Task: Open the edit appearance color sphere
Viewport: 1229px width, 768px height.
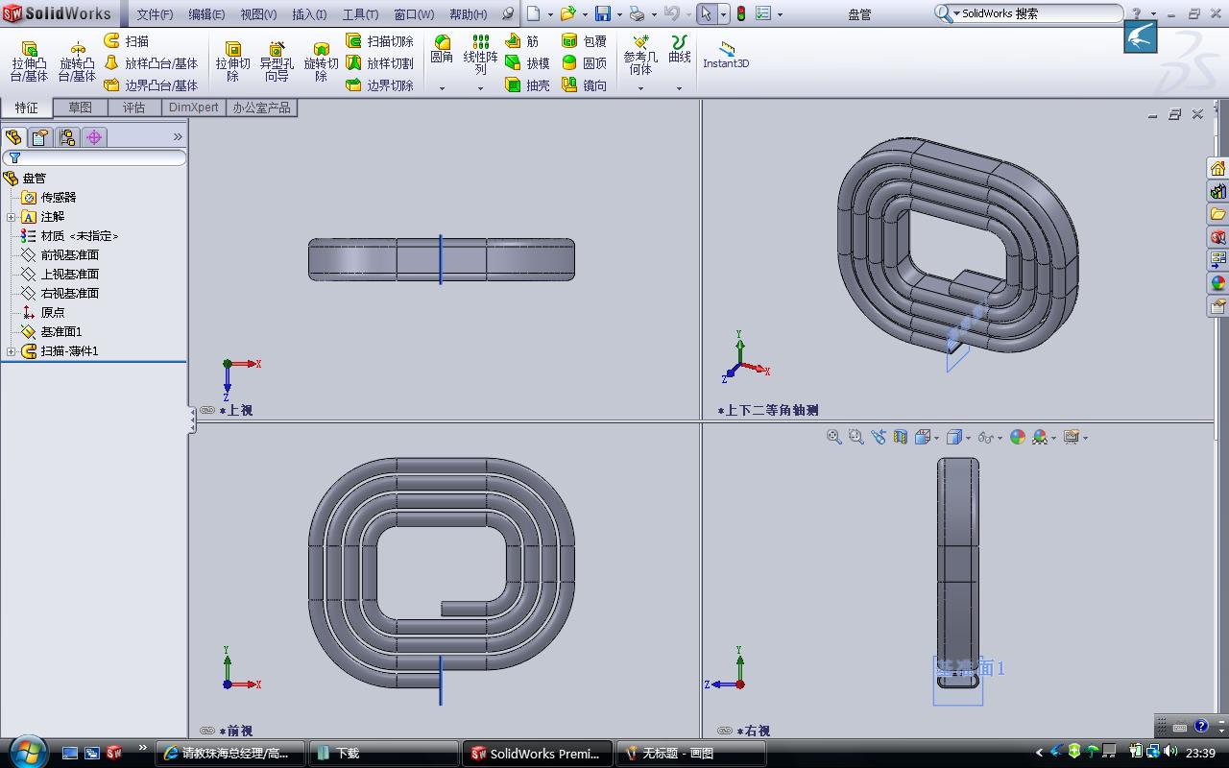Action: pyautogui.click(x=1018, y=437)
